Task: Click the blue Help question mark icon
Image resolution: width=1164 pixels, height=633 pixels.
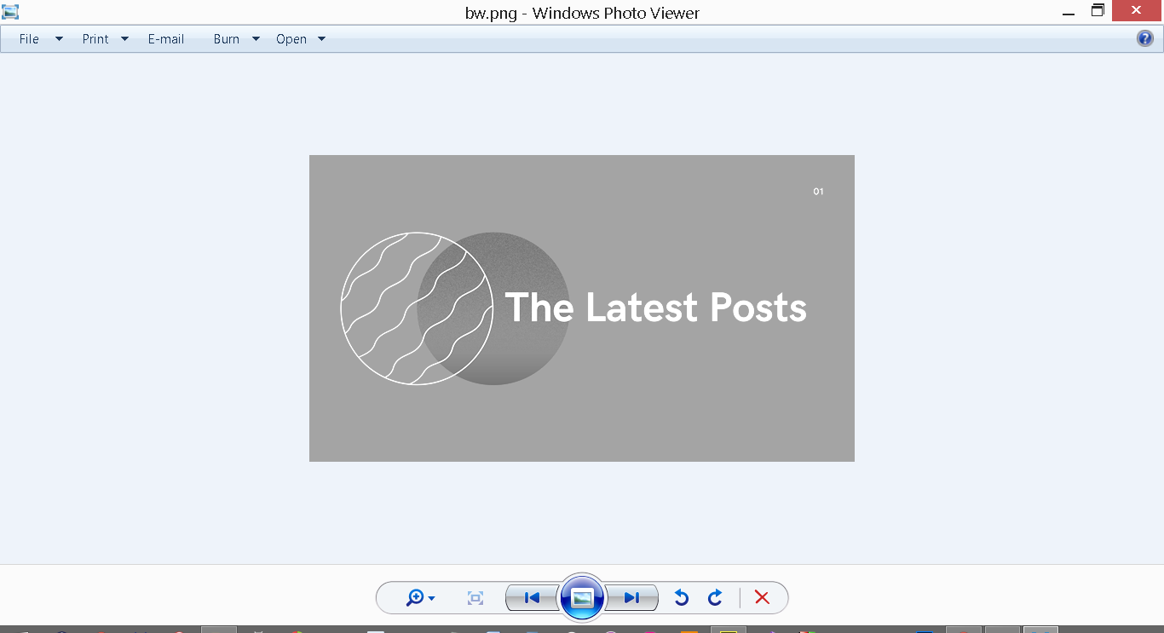Action: point(1145,38)
